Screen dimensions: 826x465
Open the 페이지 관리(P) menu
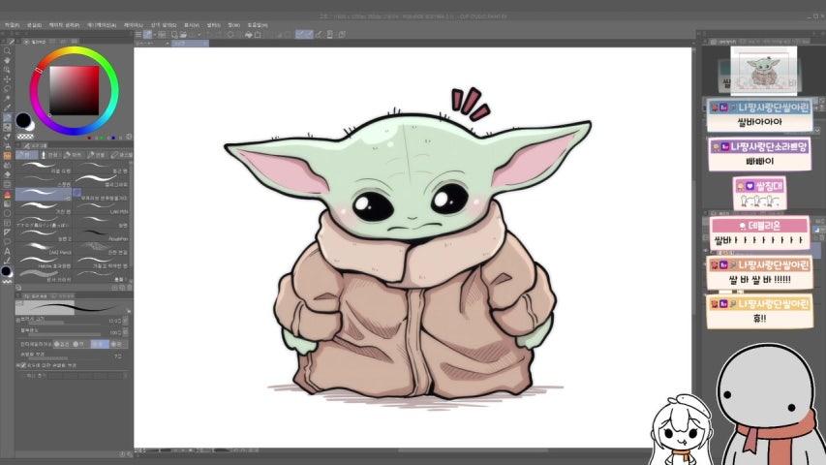[64, 25]
